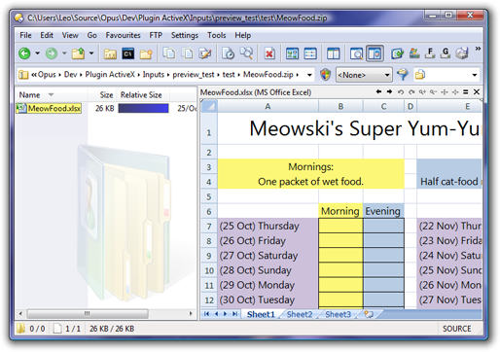500x352 pixels.
Task: Toggle the highlighted viewer pane button
Action: pyautogui.click(x=375, y=53)
